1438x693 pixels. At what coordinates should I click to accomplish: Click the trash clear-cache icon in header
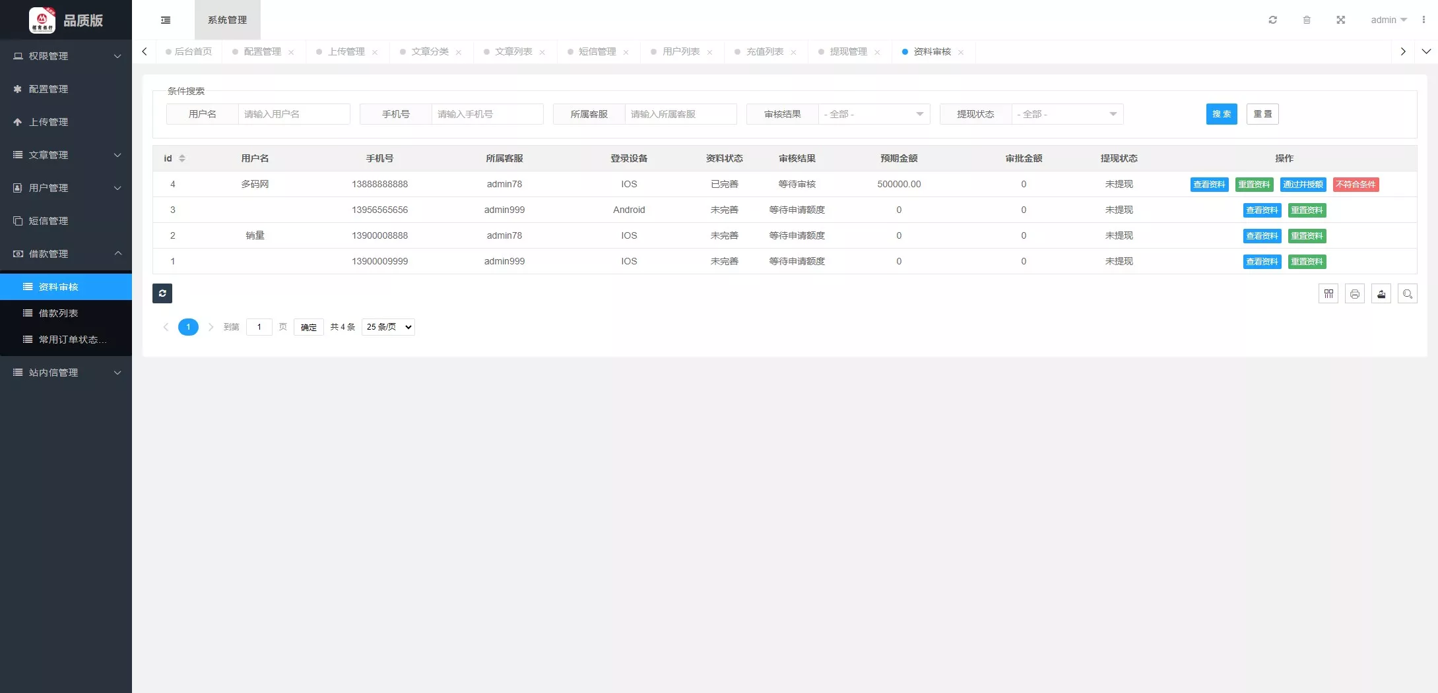click(x=1306, y=20)
